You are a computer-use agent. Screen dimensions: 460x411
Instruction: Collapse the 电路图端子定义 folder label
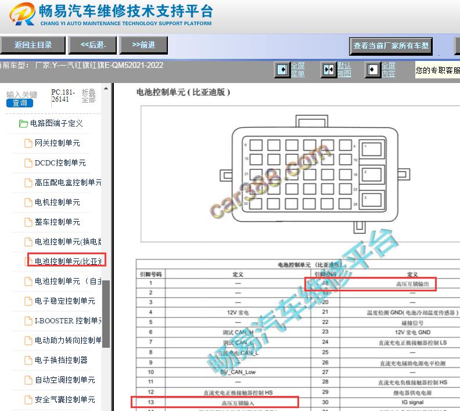pyautogui.click(x=56, y=124)
